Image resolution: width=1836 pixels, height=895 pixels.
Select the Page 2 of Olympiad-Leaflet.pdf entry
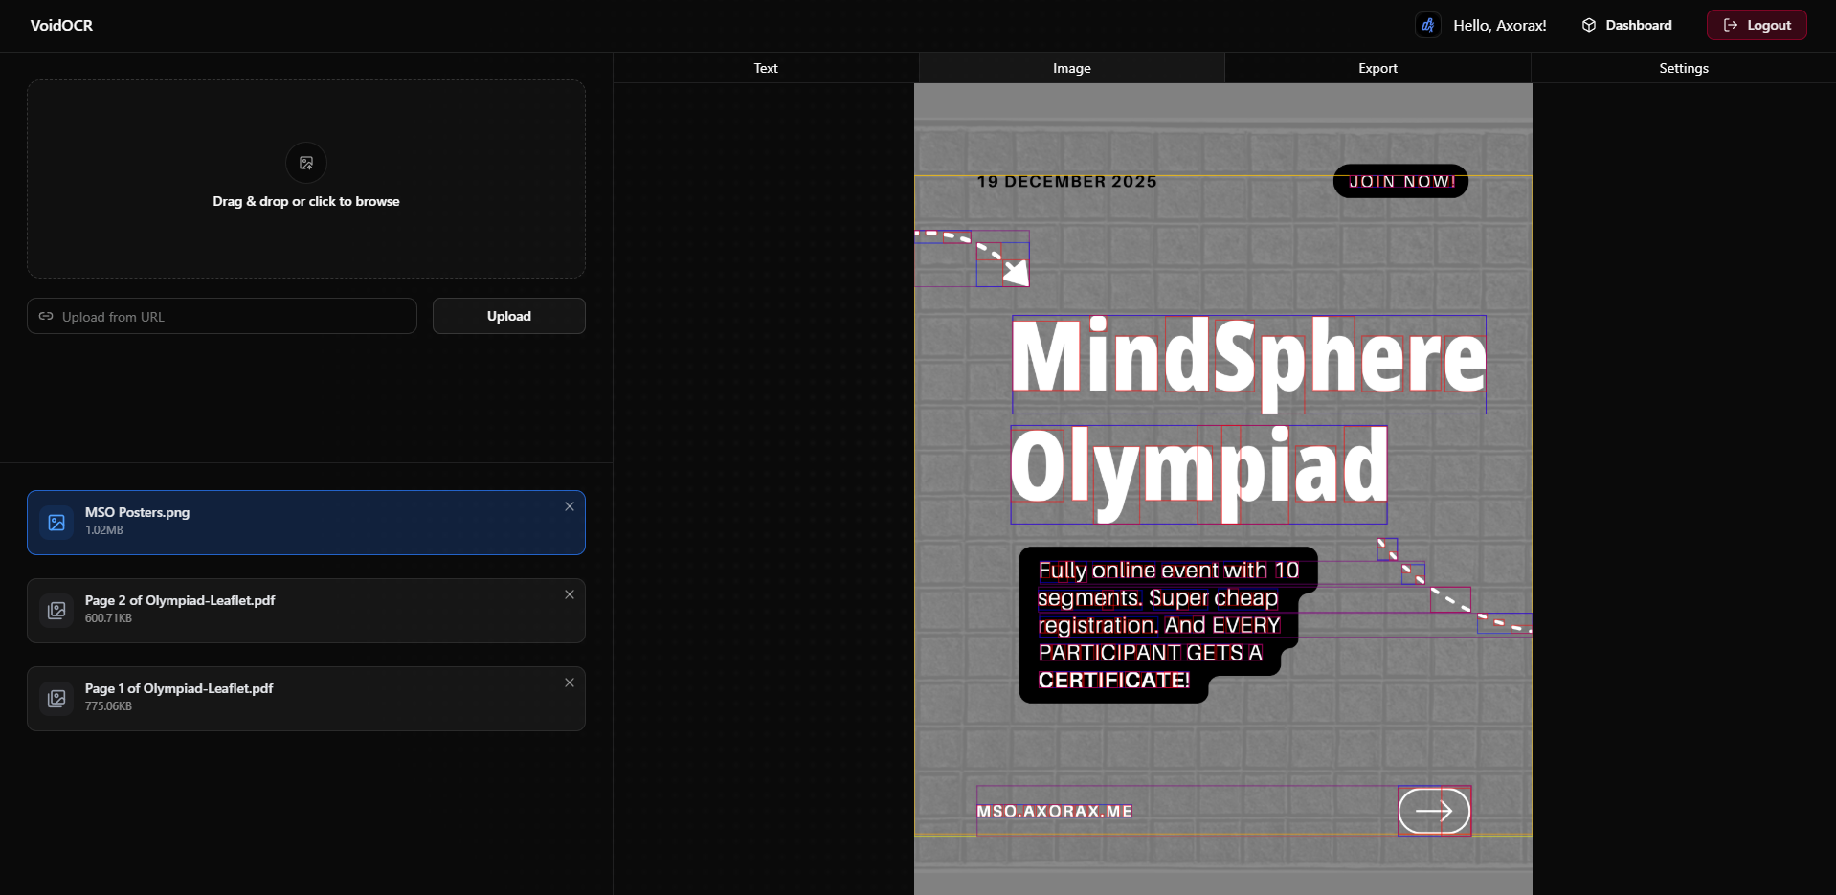(305, 610)
